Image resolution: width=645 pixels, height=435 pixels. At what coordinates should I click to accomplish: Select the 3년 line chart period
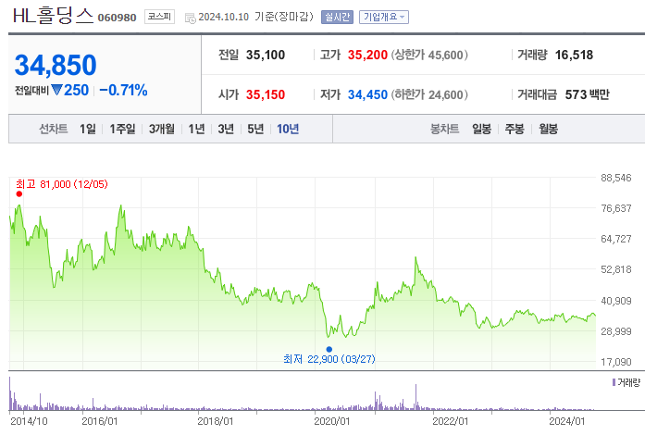(226, 130)
